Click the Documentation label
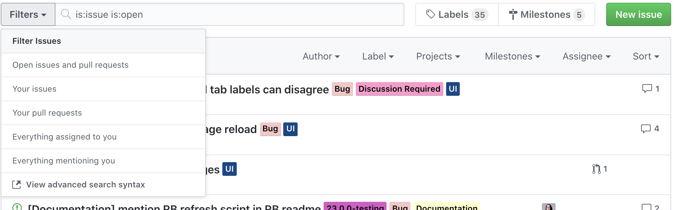Screen dimensions: 678x210 pos(447,206)
